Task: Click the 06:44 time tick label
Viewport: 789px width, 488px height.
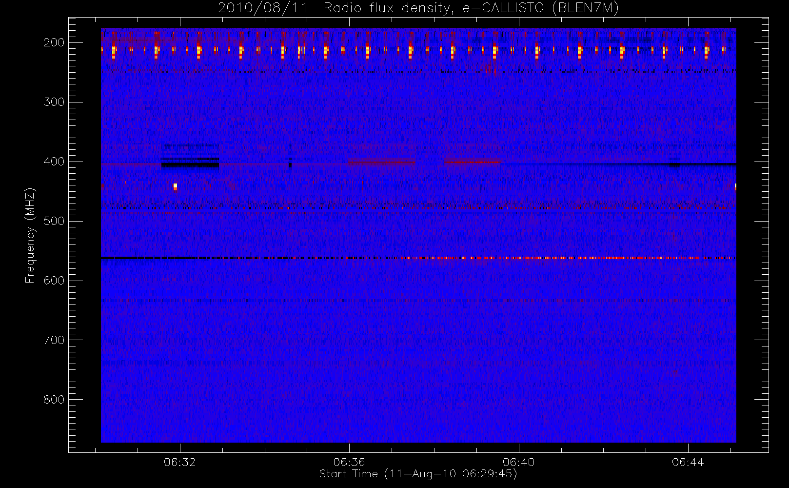Action: click(x=688, y=462)
